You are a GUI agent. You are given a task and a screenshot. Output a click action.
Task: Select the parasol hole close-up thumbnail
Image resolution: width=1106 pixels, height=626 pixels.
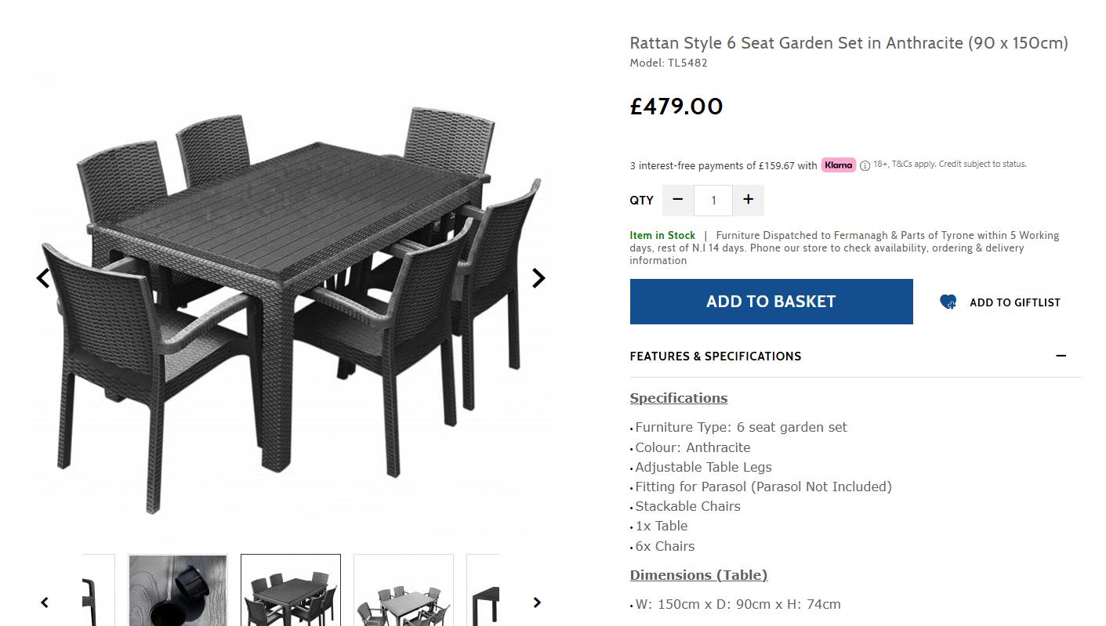click(178, 590)
